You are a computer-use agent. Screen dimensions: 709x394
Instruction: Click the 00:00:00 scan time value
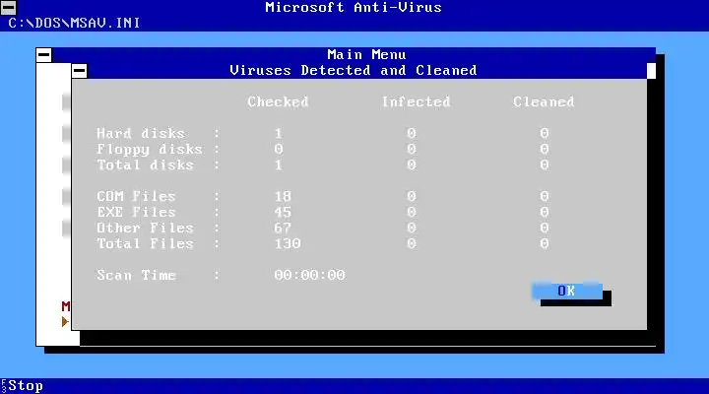(310, 275)
